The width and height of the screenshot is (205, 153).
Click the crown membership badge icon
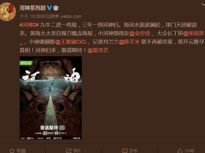(x=56, y=8)
